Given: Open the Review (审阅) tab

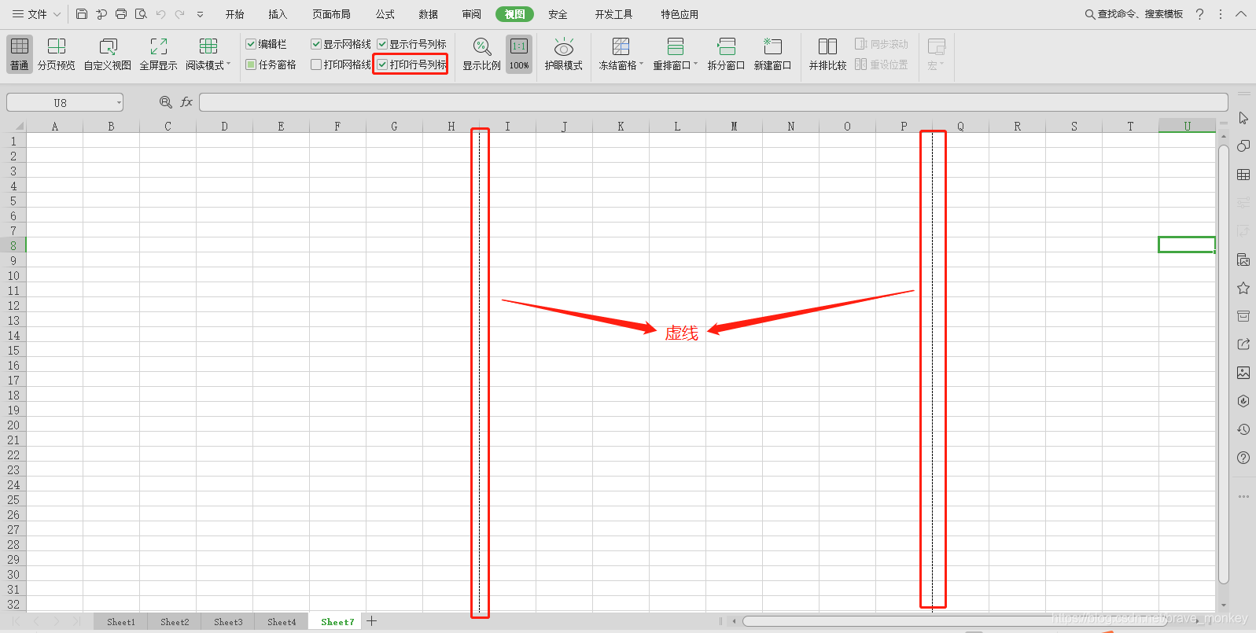Looking at the screenshot, I should tap(472, 14).
